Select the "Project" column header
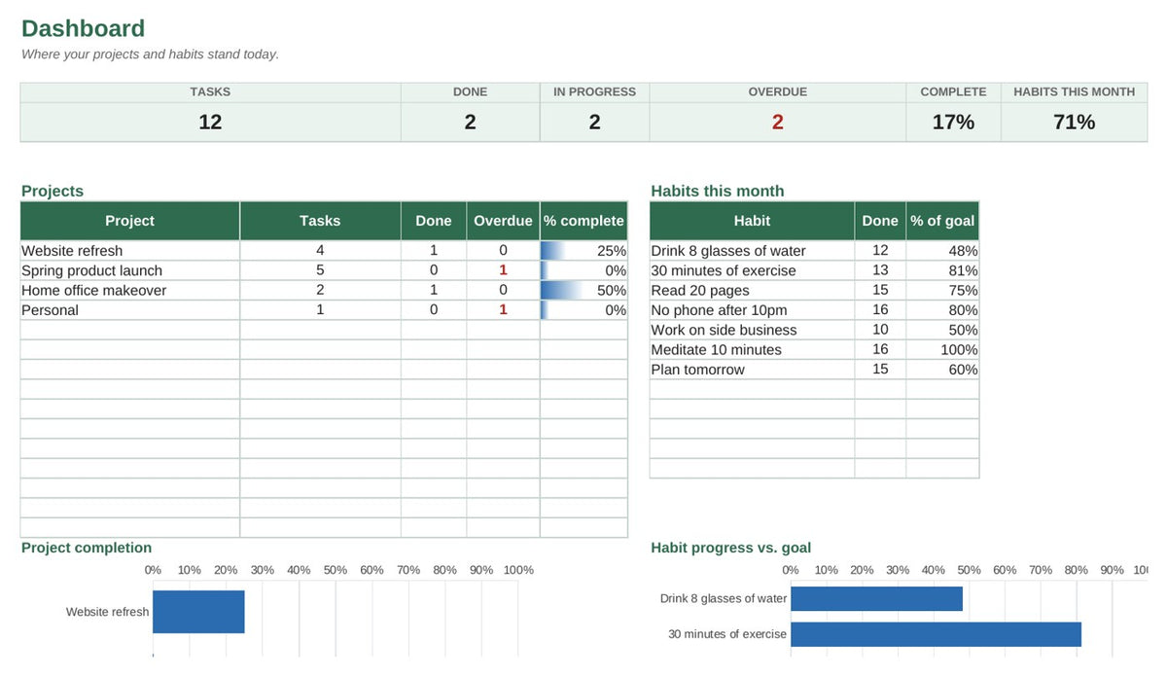 coord(129,221)
